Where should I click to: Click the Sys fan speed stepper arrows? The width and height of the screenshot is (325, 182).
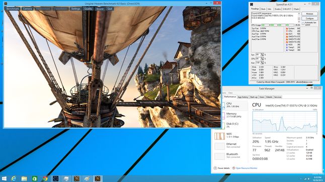click(x=262, y=55)
